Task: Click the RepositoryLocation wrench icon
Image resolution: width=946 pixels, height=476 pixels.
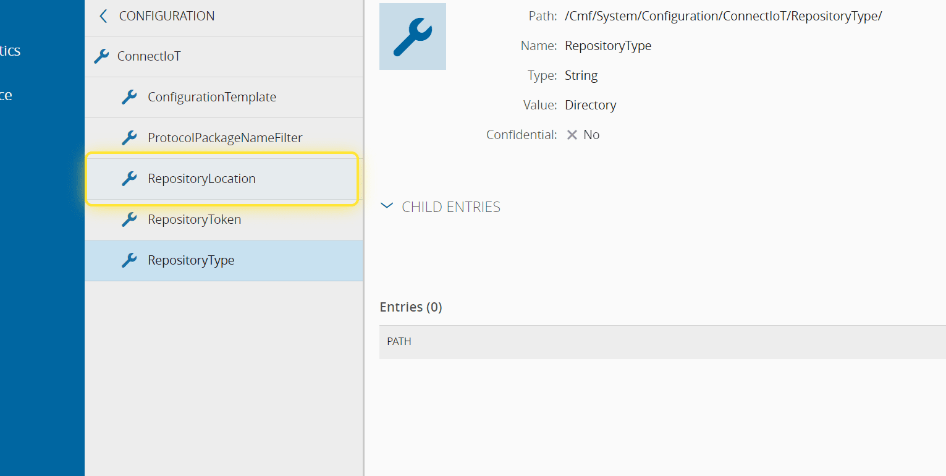Action: [129, 179]
